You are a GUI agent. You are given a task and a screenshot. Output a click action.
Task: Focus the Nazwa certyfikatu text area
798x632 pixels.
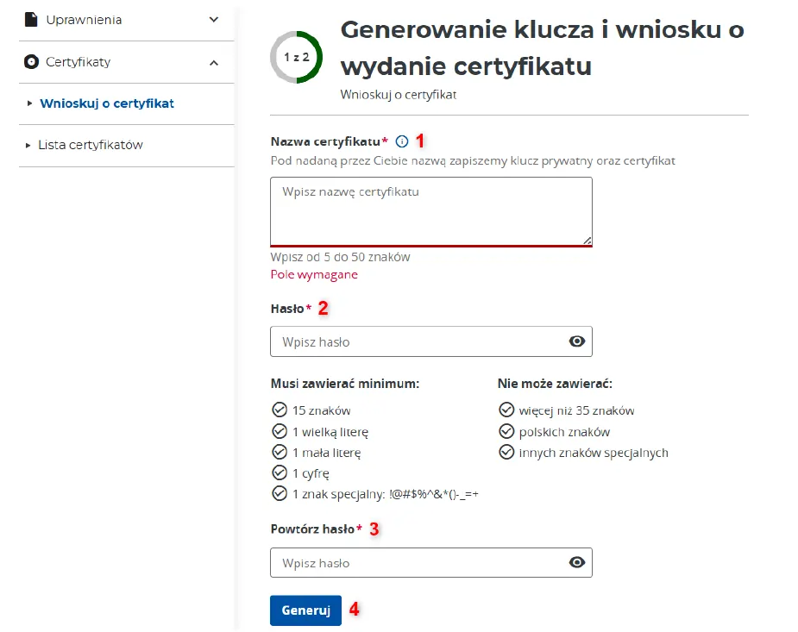430,211
